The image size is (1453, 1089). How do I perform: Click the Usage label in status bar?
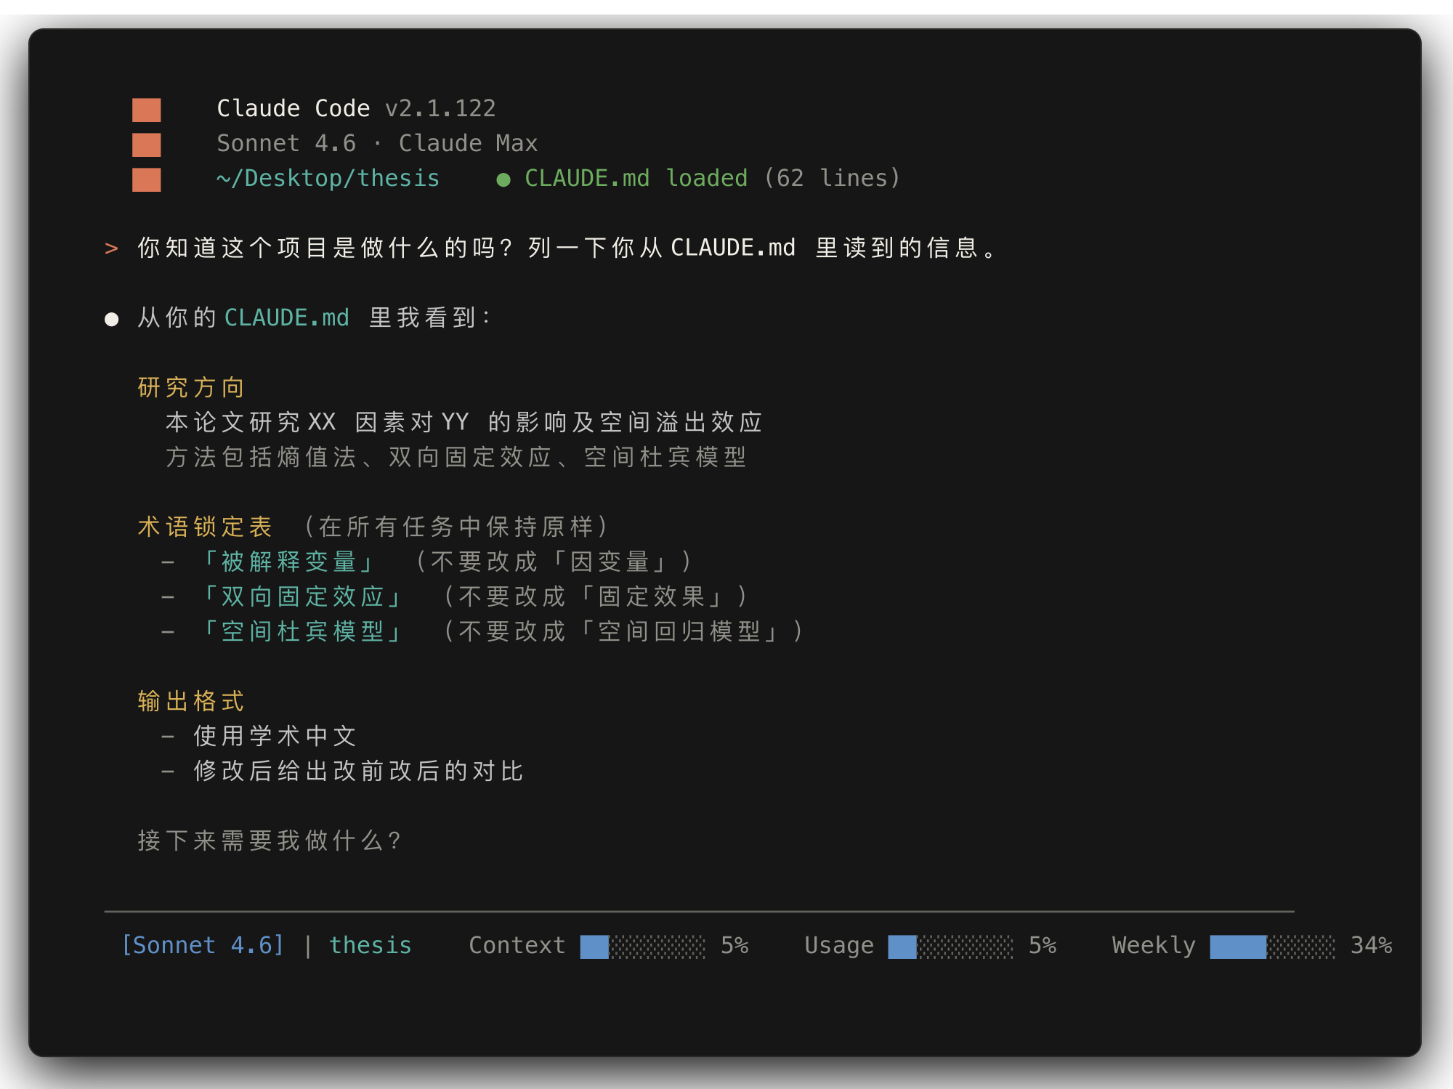click(x=839, y=945)
